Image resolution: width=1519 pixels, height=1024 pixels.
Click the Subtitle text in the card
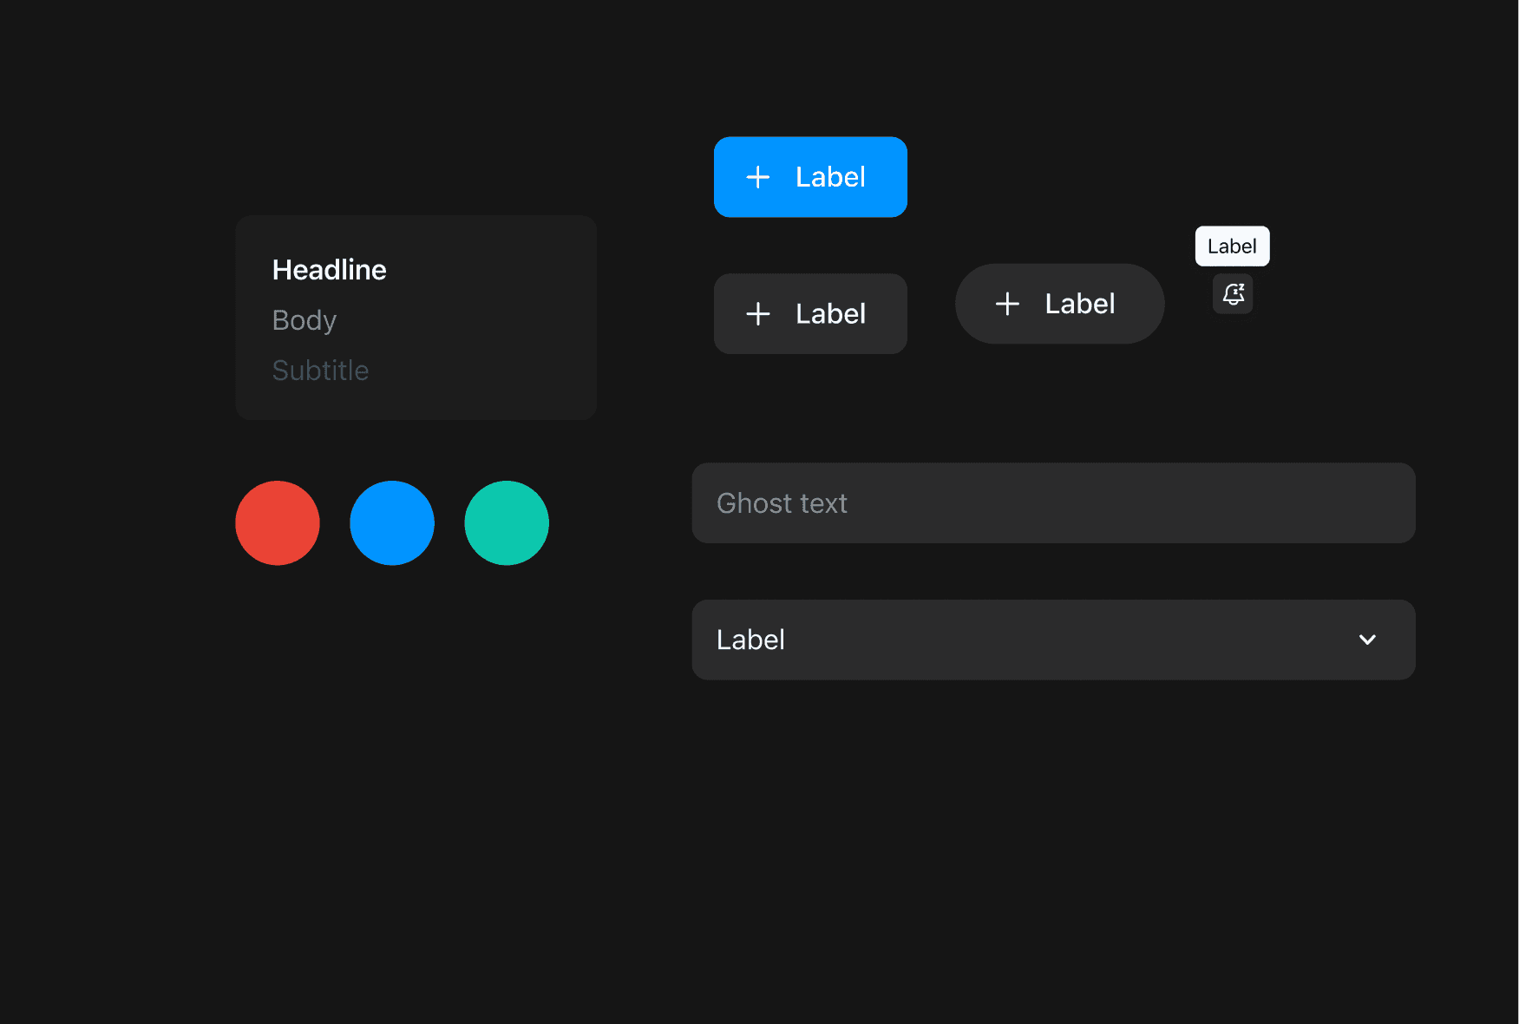point(321,371)
